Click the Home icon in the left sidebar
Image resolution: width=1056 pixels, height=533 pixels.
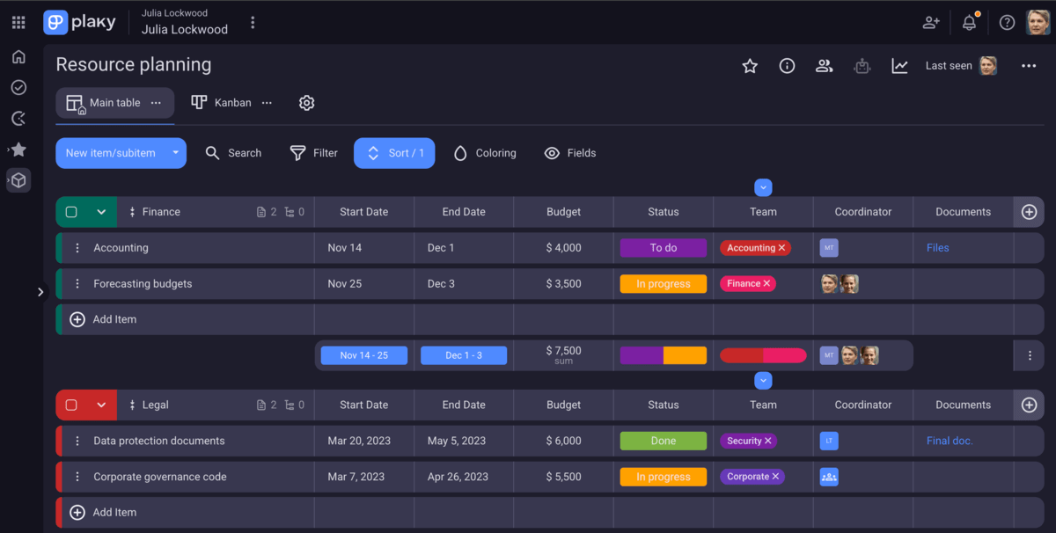pyautogui.click(x=18, y=56)
